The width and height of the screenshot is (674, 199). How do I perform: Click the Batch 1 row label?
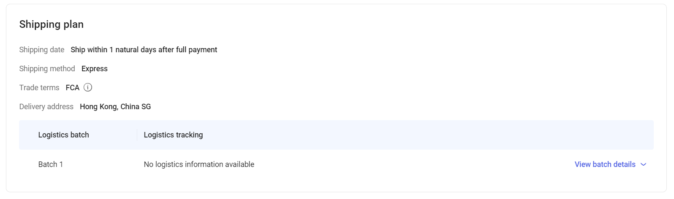tap(50, 164)
